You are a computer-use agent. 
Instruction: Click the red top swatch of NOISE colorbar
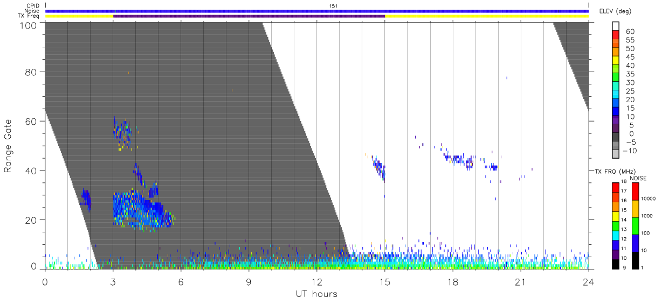tap(635, 191)
